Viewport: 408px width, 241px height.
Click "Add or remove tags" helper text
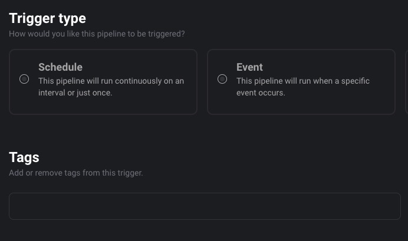tap(75, 173)
